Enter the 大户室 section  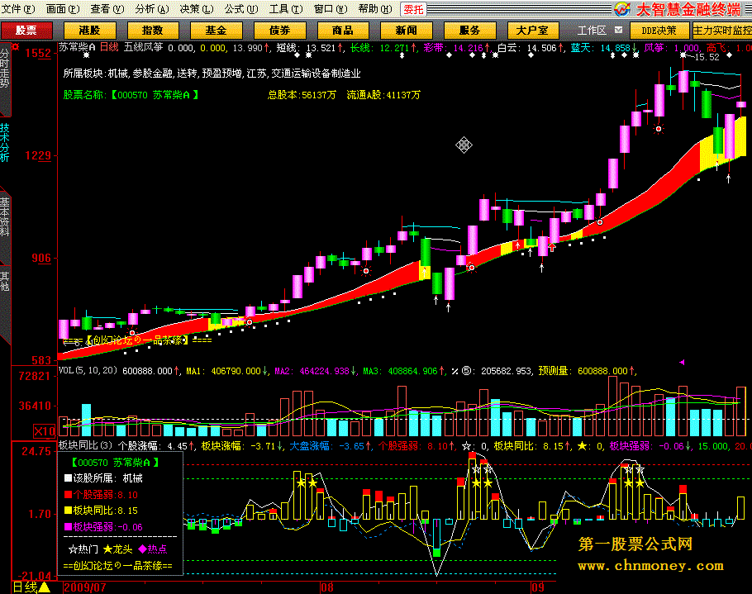pos(533,31)
